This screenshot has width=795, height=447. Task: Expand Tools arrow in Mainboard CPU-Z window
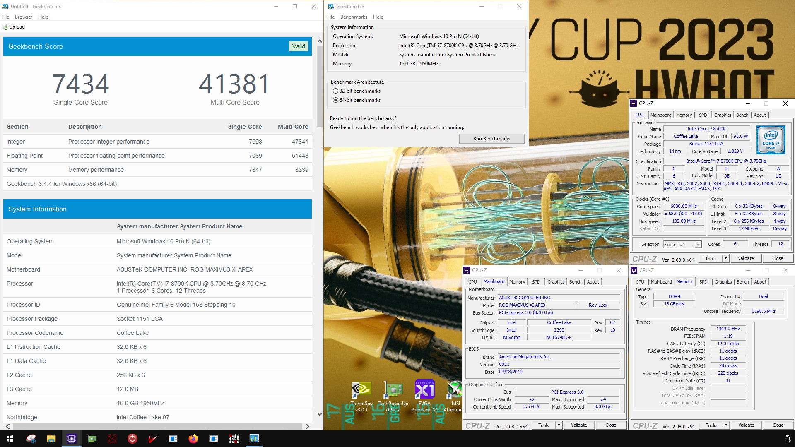click(x=559, y=425)
